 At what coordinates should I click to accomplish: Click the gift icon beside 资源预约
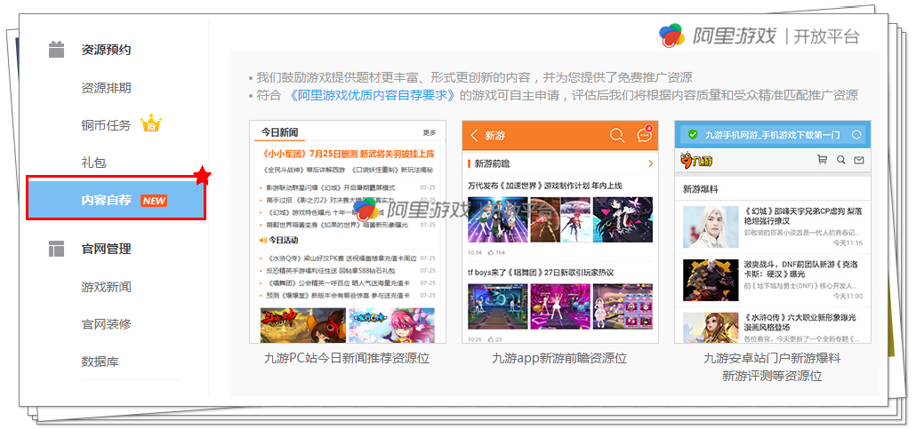57,50
